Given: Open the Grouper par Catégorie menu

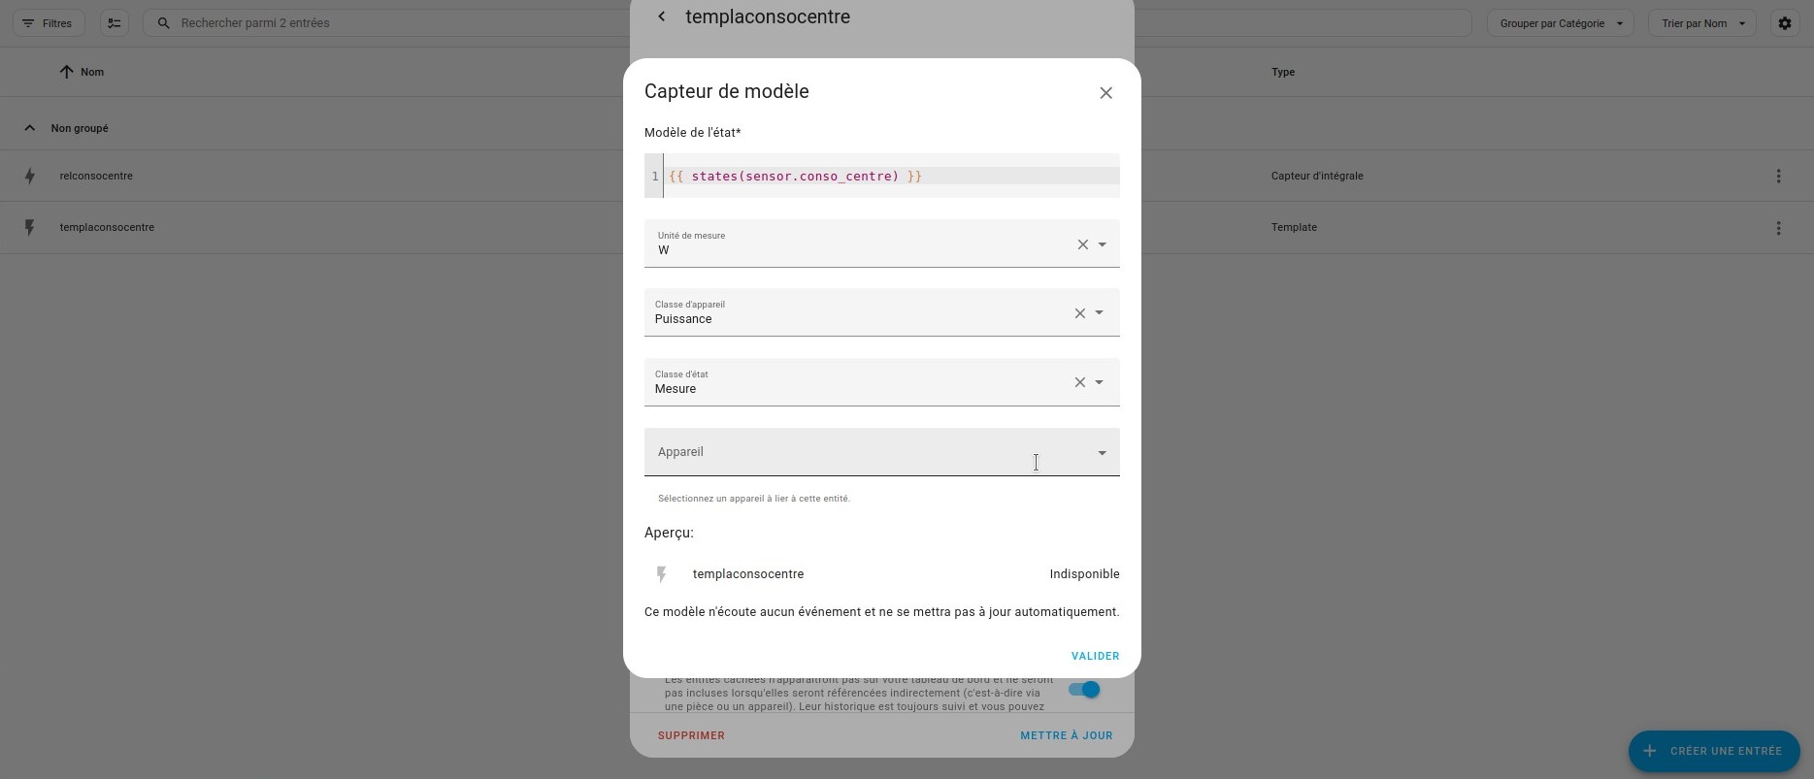Looking at the screenshot, I should [x=1560, y=23].
